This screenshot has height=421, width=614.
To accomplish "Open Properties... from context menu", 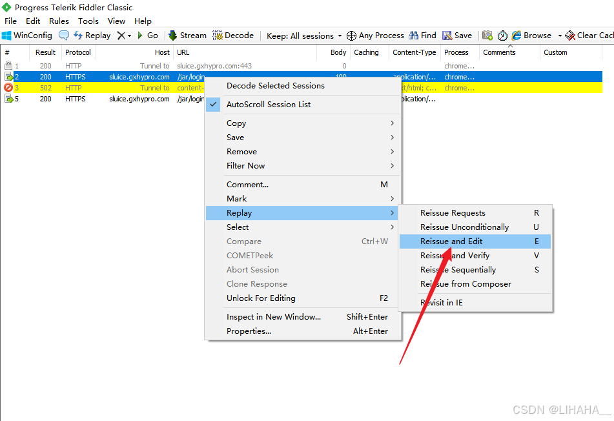I will (303, 331).
